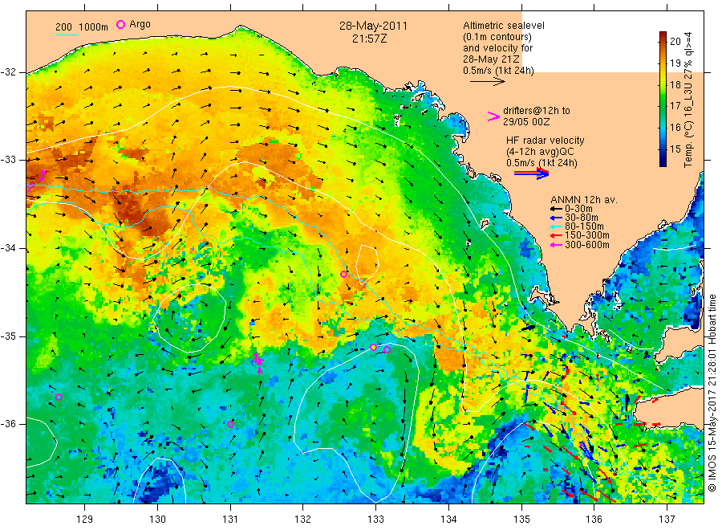Click the red 150-300m ANMN arrow
Image resolution: width=722 pixels, height=530 pixels.
[557, 236]
